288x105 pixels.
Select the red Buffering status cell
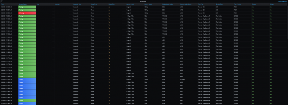pyautogui.click(x=27, y=13)
